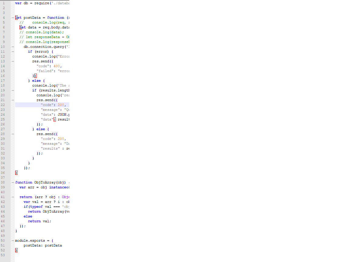Click console.log("Error on line 12

click(x=51, y=57)
